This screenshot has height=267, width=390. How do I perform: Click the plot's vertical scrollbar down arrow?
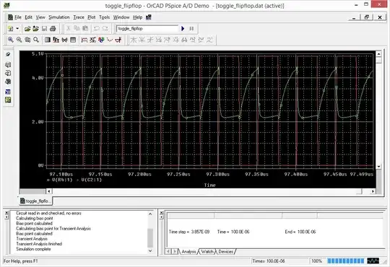pyautogui.click(x=378, y=166)
